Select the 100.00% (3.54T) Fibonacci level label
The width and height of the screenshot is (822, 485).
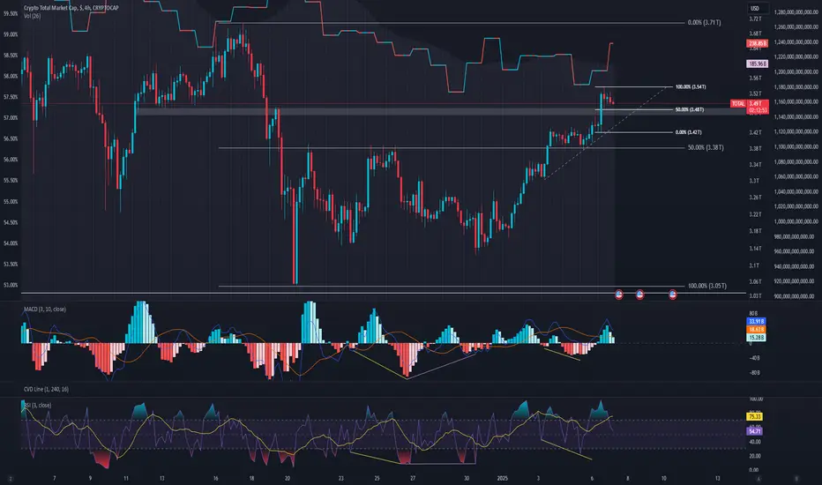pyautogui.click(x=691, y=87)
